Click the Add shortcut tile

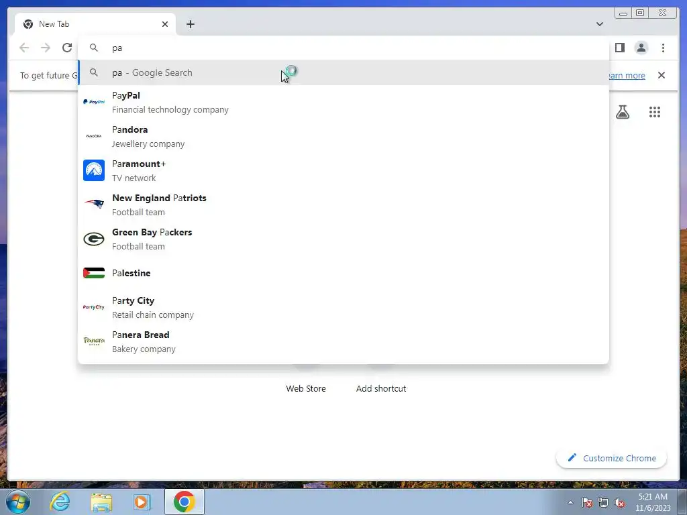(381, 388)
